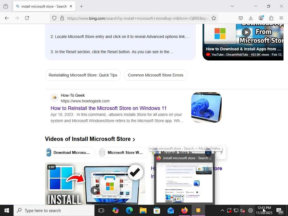The image size is (288, 216).
Task: Select Reinstalling Microsoft Store: Quick Tips chip
Action: pyautogui.click(x=83, y=75)
